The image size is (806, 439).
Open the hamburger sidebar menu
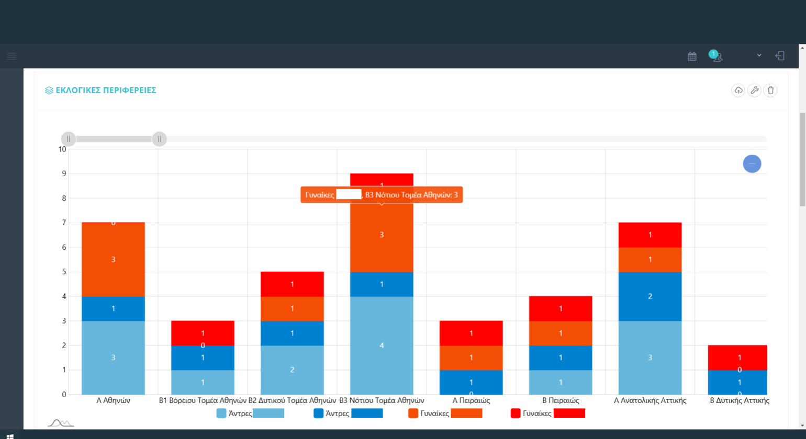point(12,56)
